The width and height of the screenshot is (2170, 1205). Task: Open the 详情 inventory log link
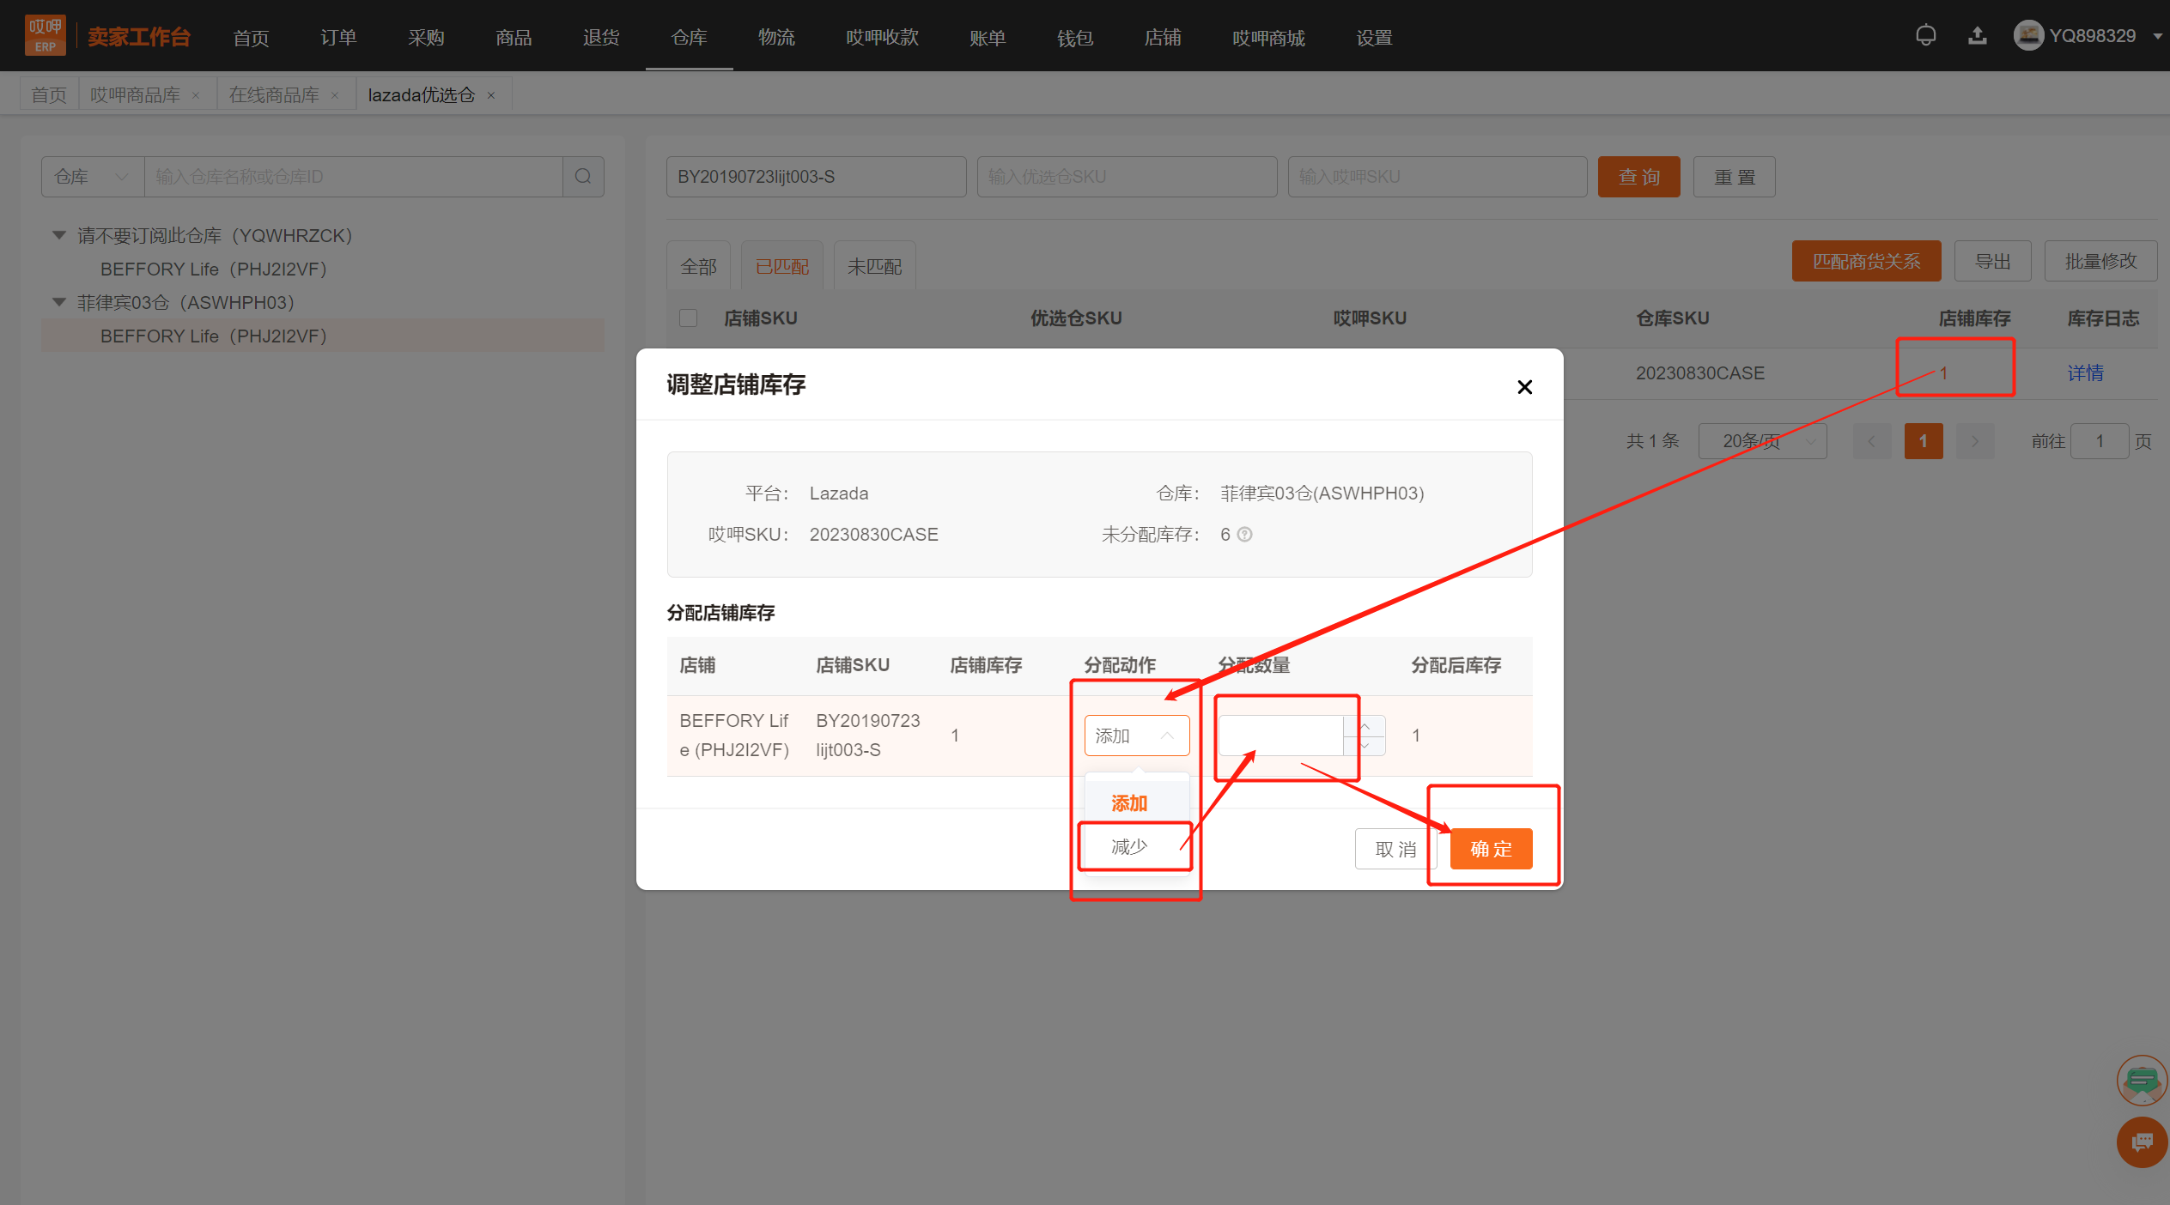pyautogui.click(x=2085, y=372)
